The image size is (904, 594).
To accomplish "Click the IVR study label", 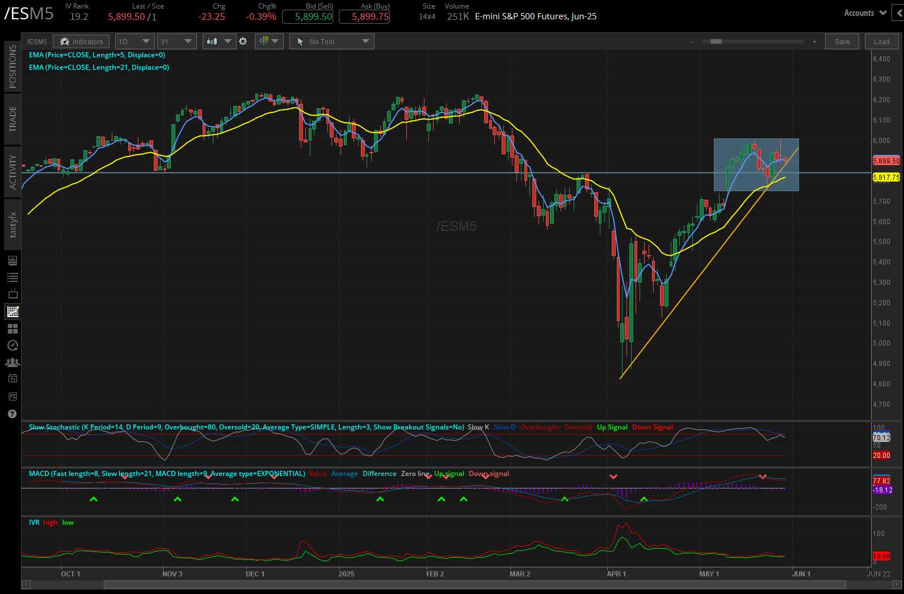I will (34, 523).
